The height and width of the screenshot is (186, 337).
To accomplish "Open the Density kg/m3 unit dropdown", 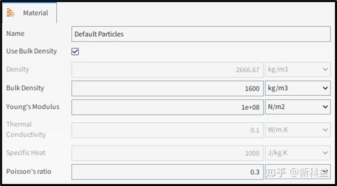I will pos(297,70).
